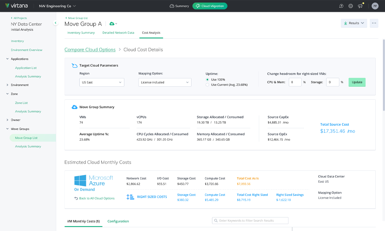The height and width of the screenshot is (231, 385).
Task: Select Use 100% uptime radio button
Action: click(x=207, y=80)
